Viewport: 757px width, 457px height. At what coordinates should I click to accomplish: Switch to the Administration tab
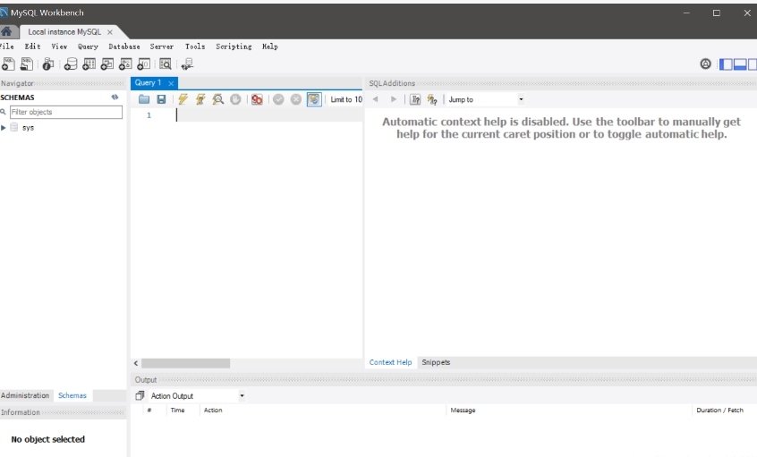click(25, 395)
